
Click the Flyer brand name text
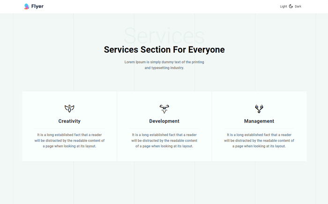click(x=37, y=7)
